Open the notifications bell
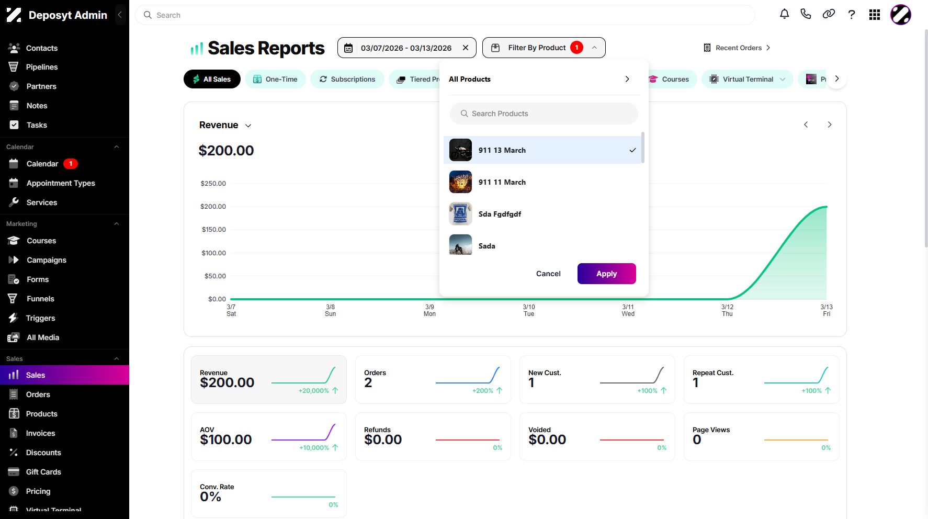 [x=784, y=14]
